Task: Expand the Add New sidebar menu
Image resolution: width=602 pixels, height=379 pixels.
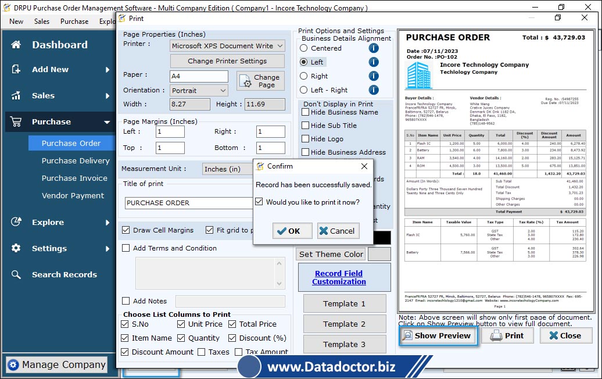Action: pyautogui.click(x=107, y=70)
